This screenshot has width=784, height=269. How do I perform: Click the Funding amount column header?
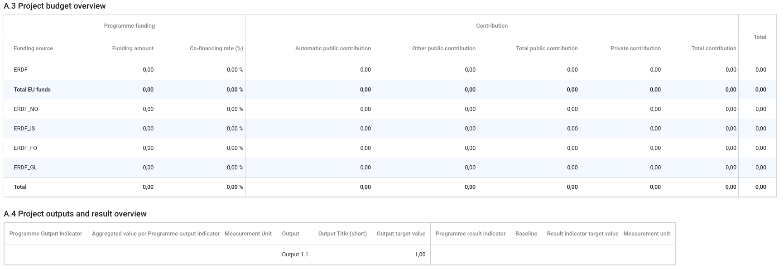pyautogui.click(x=133, y=48)
